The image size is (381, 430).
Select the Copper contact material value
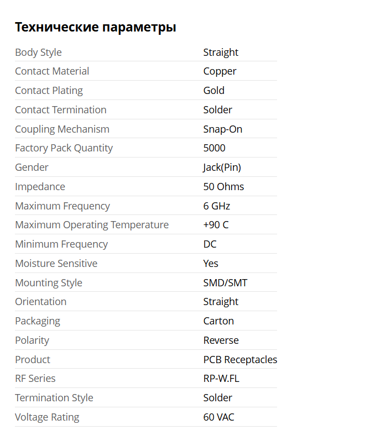coord(220,71)
